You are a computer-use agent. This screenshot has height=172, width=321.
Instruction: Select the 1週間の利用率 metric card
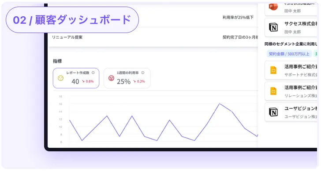[x=127, y=78]
